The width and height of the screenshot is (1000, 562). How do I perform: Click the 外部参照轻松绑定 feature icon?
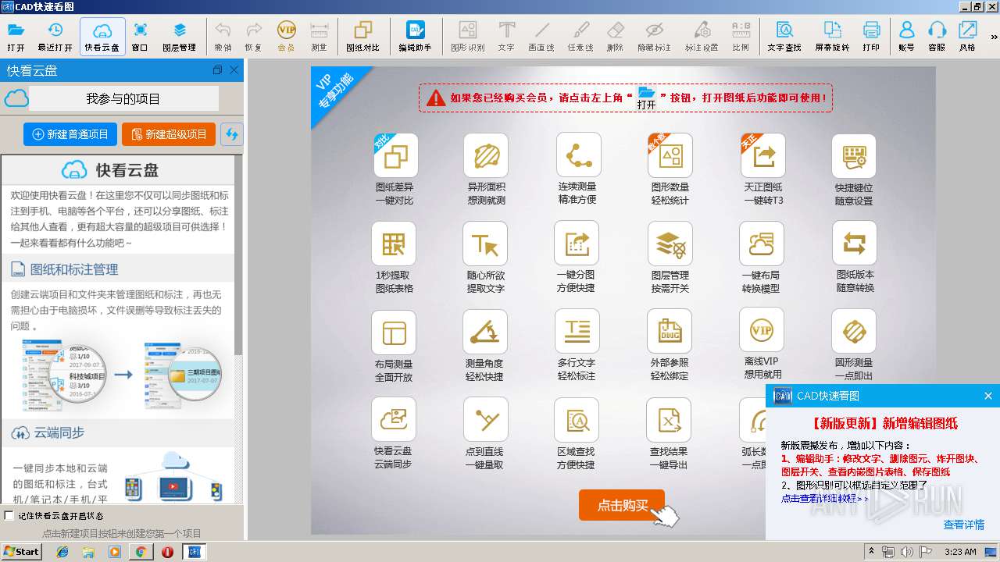(x=670, y=331)
